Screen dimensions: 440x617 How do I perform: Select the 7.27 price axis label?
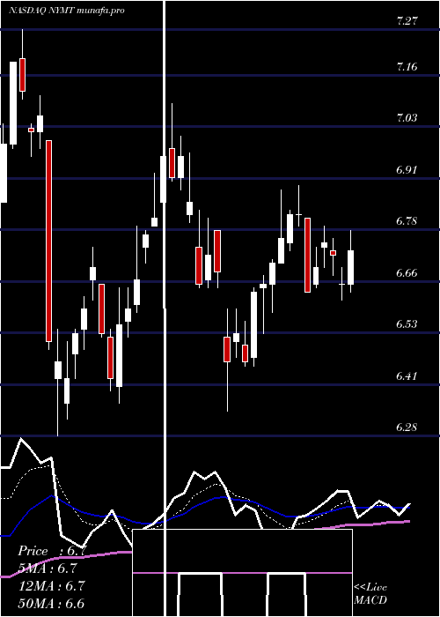click(407, 21)
